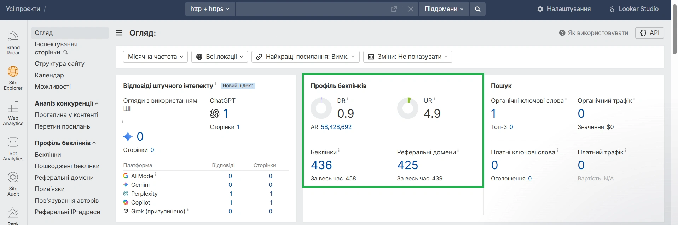Click info icon beside Органічний трафік

point(634,99)
